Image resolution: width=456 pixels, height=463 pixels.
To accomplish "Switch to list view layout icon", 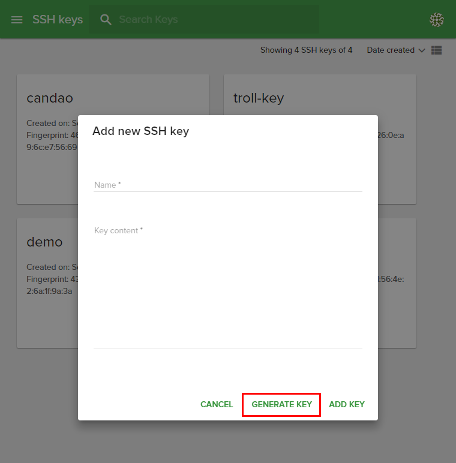I will click(x=437, y=50).
